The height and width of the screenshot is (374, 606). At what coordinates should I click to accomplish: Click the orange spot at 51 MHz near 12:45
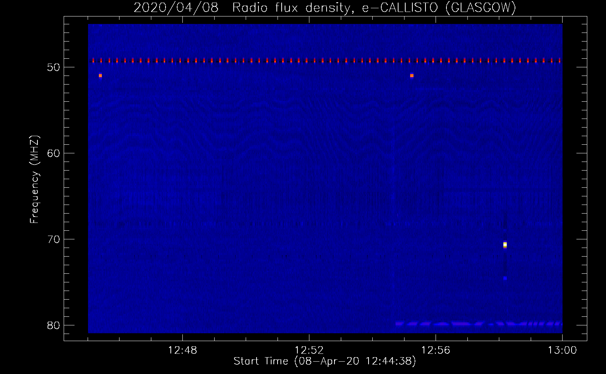(x=100, y=76)
